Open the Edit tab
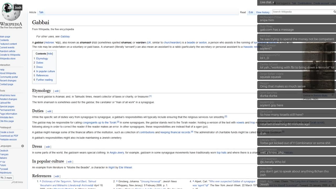 [251, 12]
